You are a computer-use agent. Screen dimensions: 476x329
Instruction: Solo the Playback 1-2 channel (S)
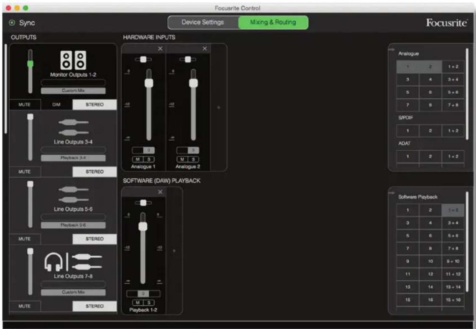pos(149,303)
